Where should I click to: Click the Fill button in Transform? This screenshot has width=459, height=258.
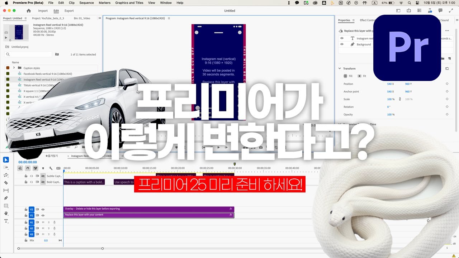tap(348, 76)
